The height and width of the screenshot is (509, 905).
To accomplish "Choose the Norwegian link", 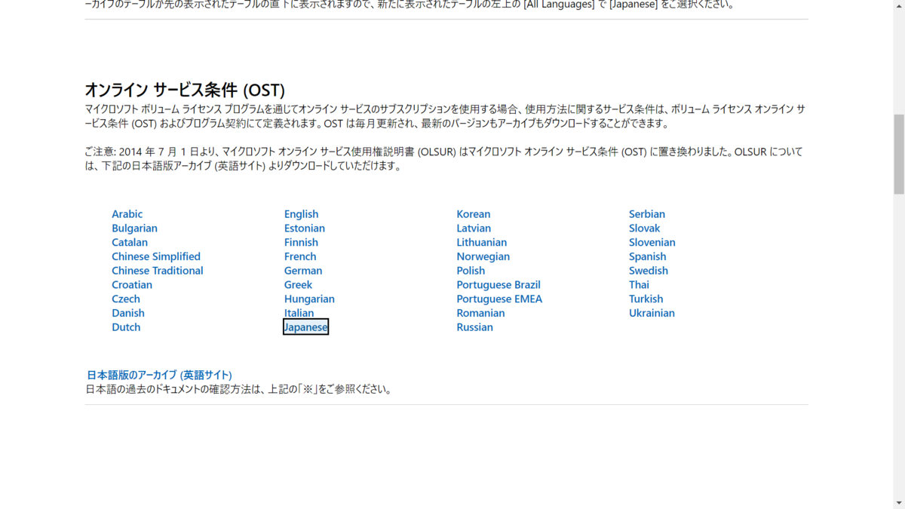I will [x=483, y=256].
